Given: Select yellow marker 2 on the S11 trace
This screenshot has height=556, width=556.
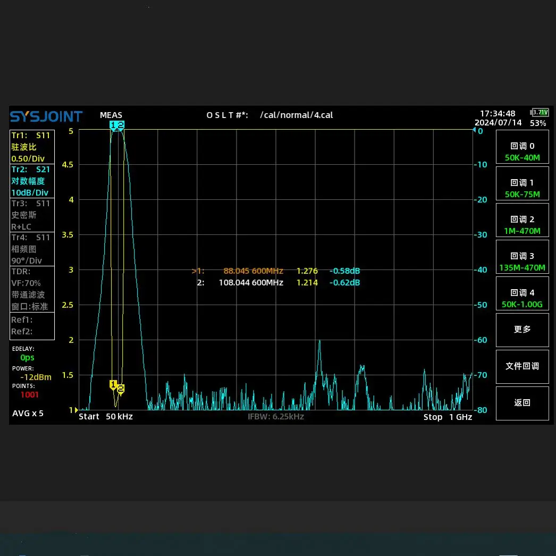Looking at the screenshot, I should pos(121,389).
